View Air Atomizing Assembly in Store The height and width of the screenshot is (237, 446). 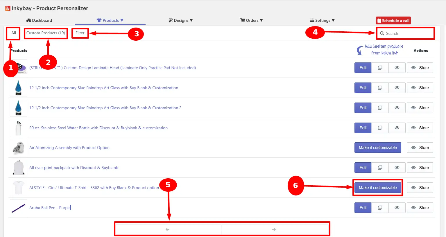pyautogui.click(x=420, y=148)
